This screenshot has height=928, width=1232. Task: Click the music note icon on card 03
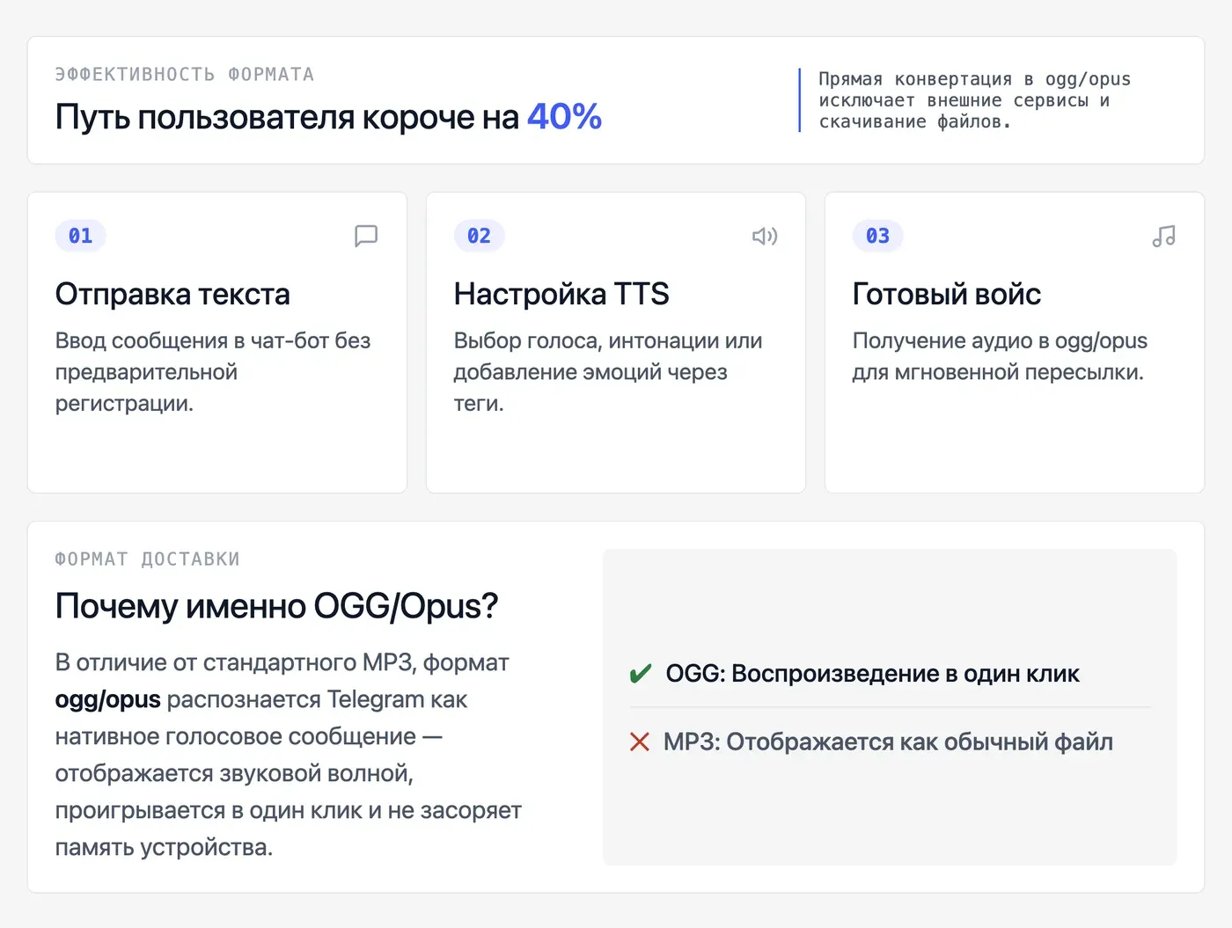(1163, 236)
